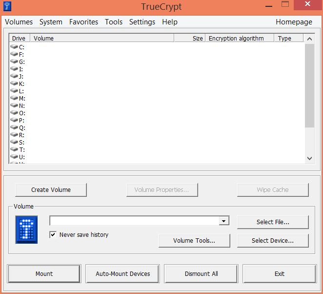
Task: Open the Homepage link in menu bar
Action: 294,22
